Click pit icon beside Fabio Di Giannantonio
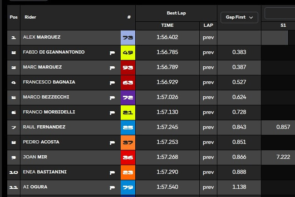This screenshot has height=197, width=295. click(x=112, y=53)
